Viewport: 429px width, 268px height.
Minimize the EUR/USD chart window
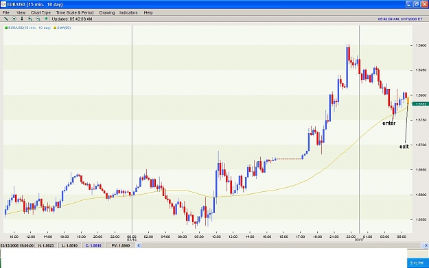[409, 4]
